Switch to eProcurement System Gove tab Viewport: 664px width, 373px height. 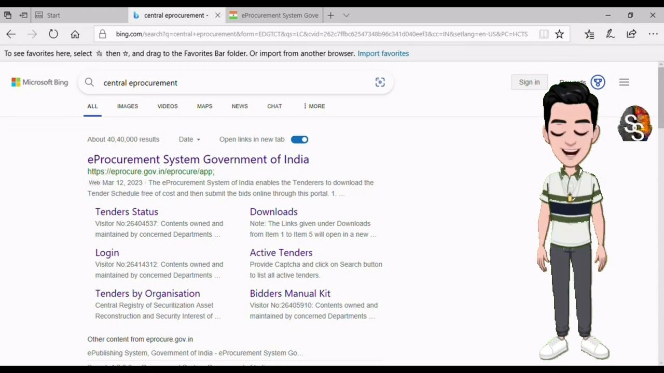pyautogui.click(x=273, y=15)
